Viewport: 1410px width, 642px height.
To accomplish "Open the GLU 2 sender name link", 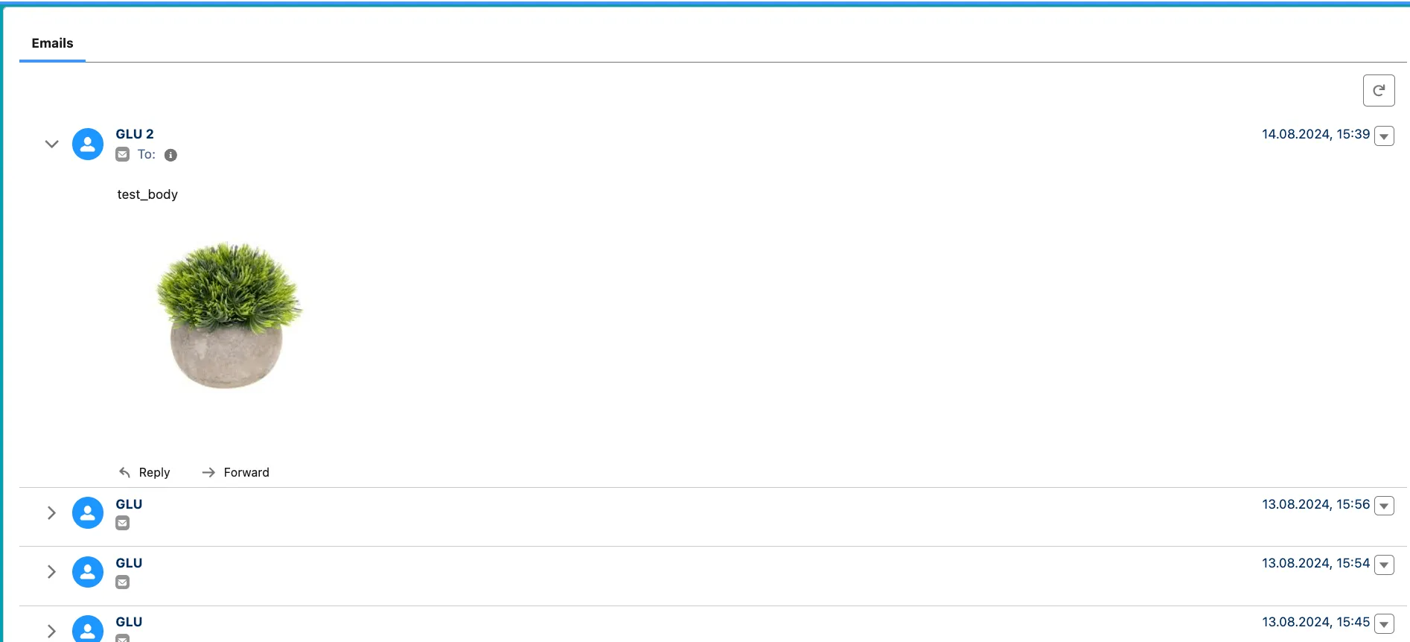I will coord(135,134).
